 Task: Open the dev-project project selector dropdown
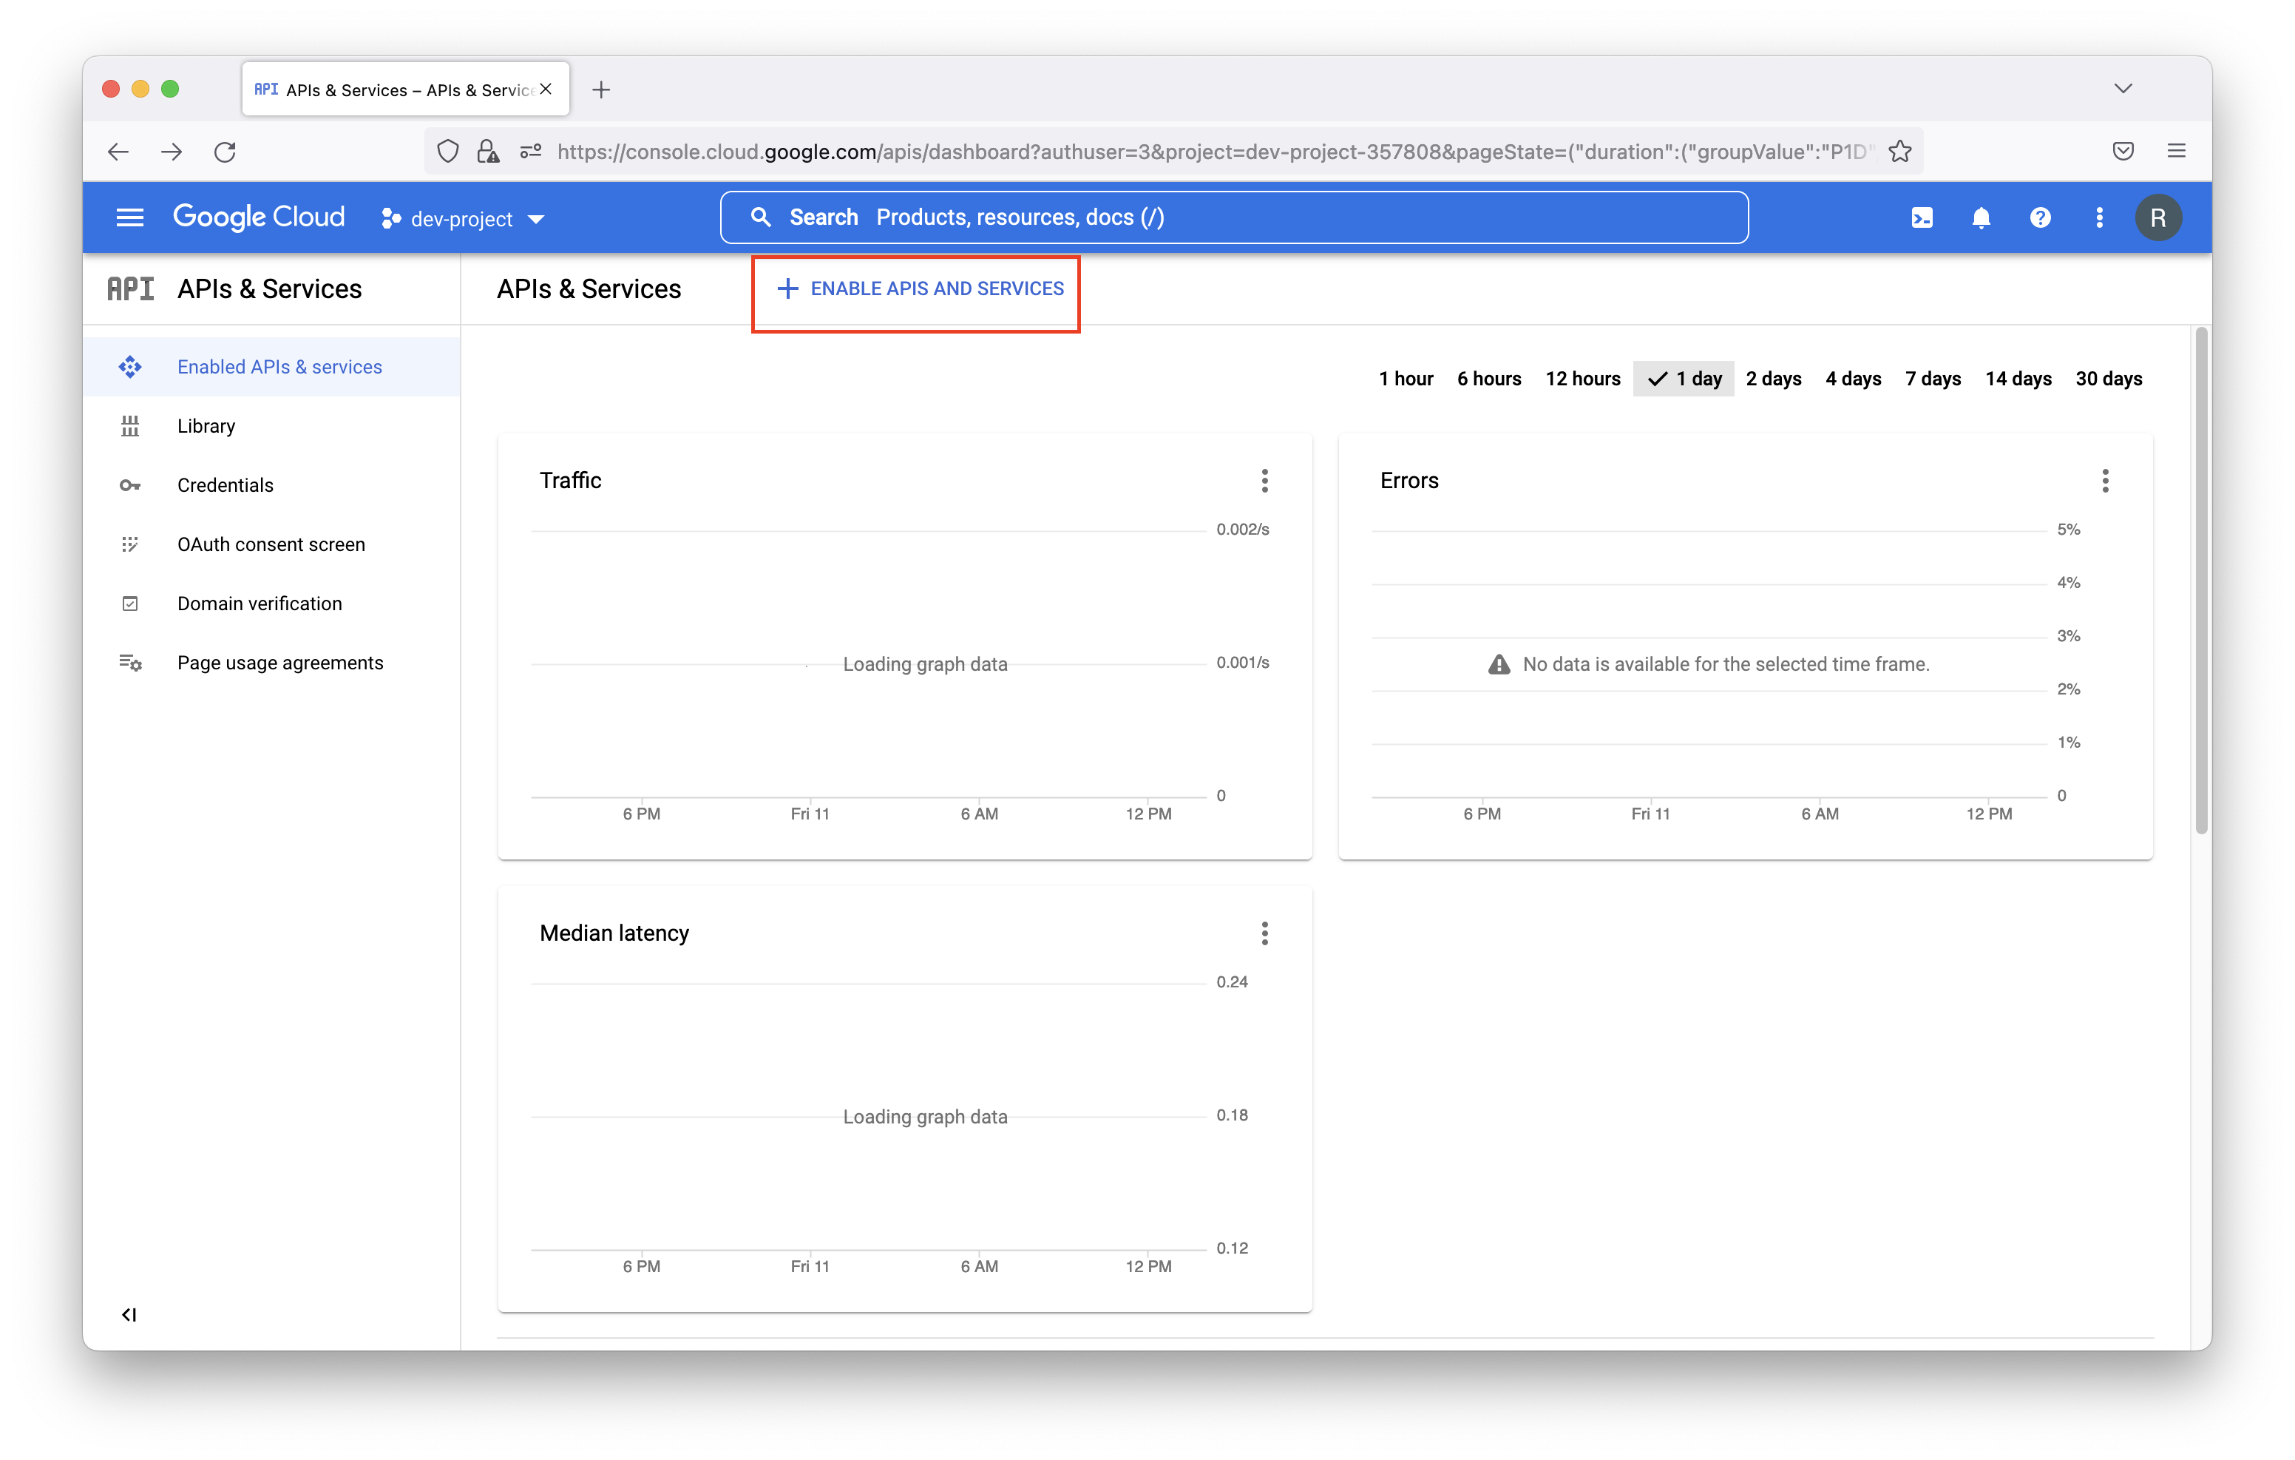[463, 220]
